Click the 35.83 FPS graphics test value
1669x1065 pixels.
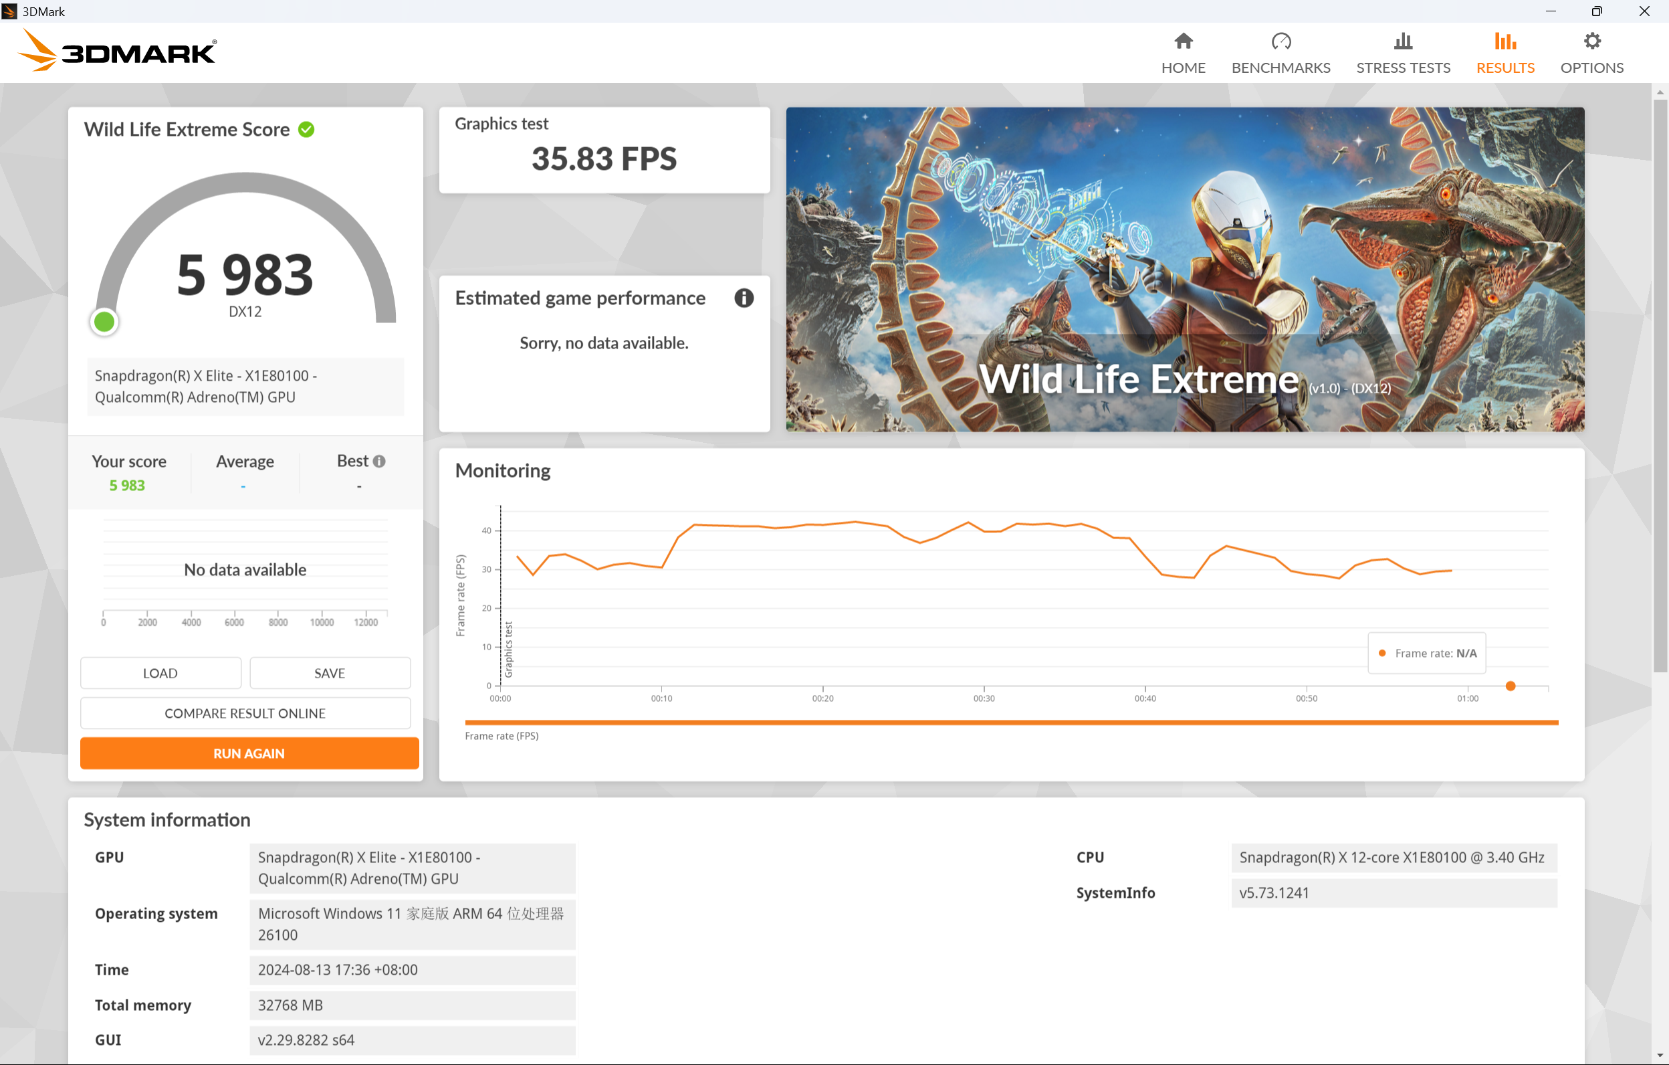(604, 159)
